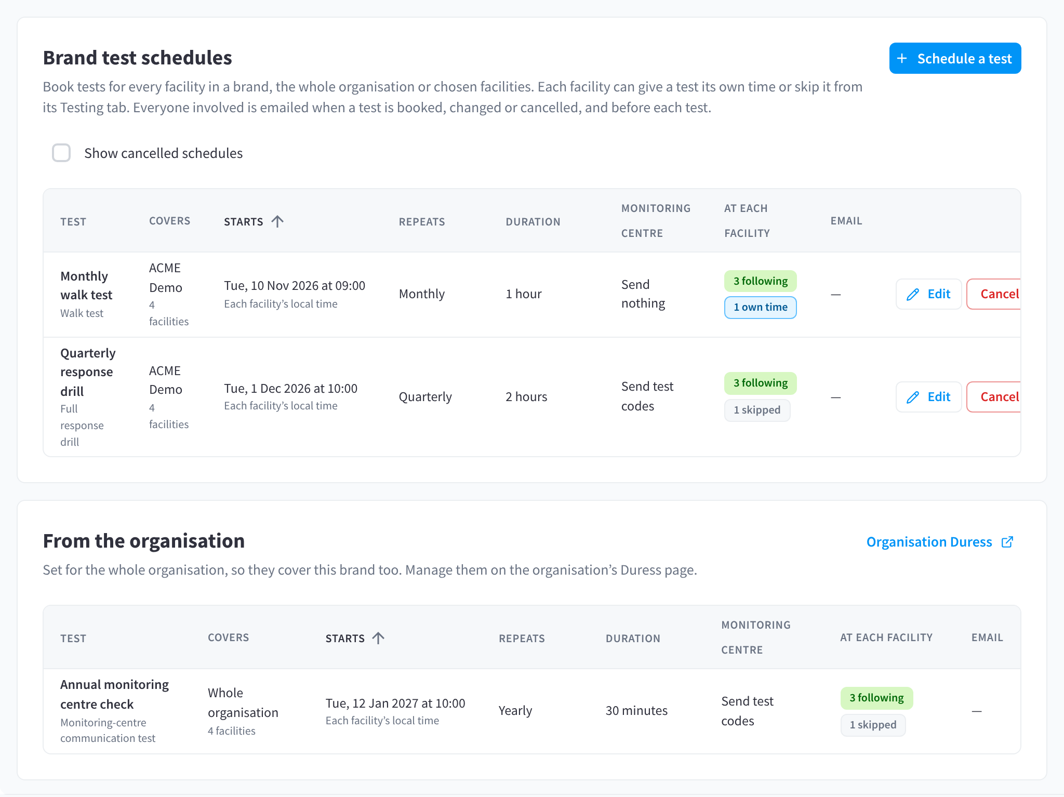
Task: Select the Annual monitoring centre check row title
Action: pyautogui.click(x=114, y=694)
